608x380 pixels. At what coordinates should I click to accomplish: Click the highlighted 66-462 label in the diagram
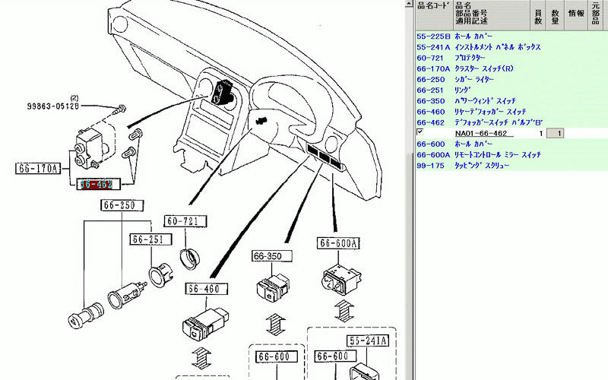pos(97,185)
